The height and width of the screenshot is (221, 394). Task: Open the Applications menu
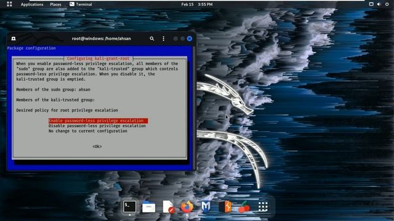(x=32, y=4)
